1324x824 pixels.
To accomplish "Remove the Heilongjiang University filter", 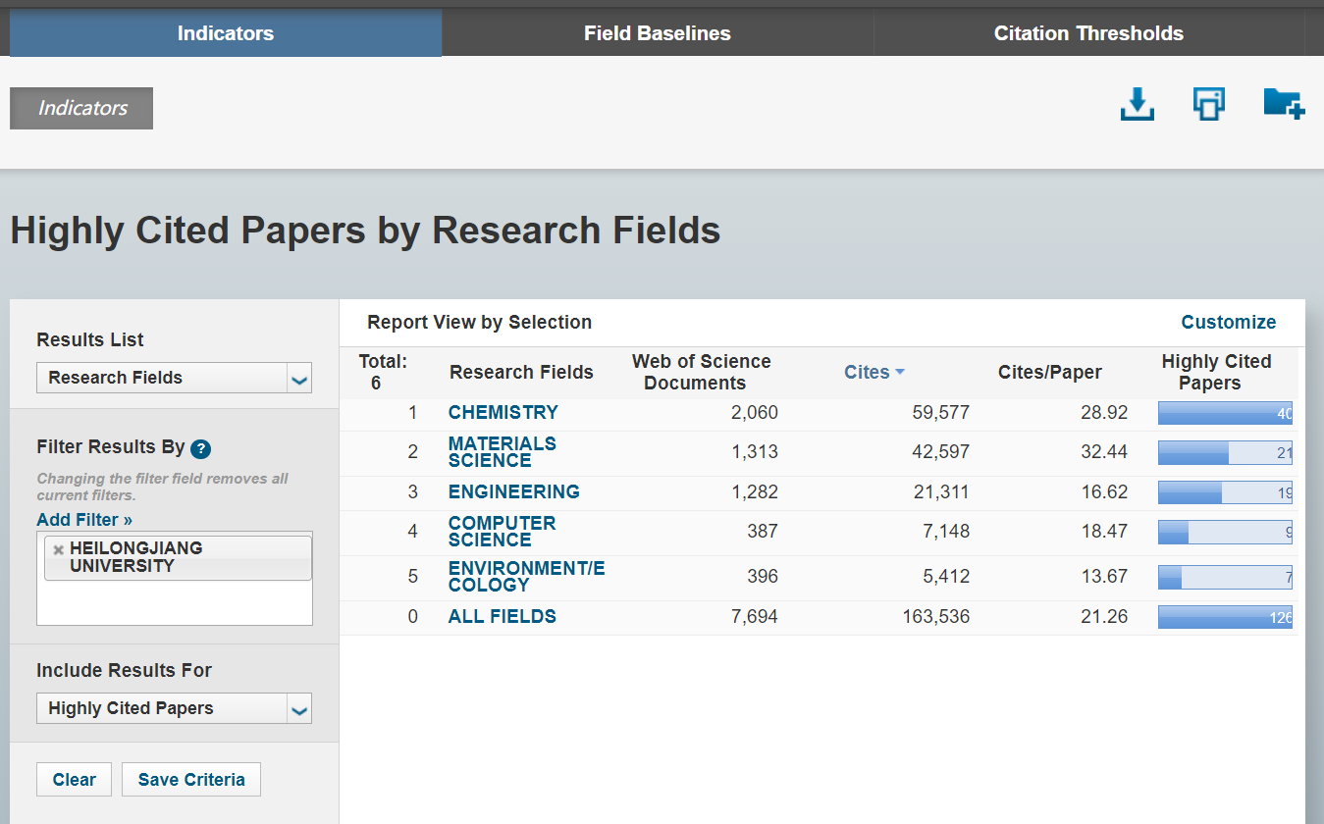I will pyautogui.click(x=58, y=549).
